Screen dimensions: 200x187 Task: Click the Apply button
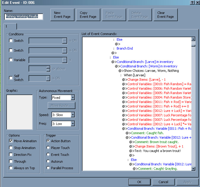coord(188,182)
